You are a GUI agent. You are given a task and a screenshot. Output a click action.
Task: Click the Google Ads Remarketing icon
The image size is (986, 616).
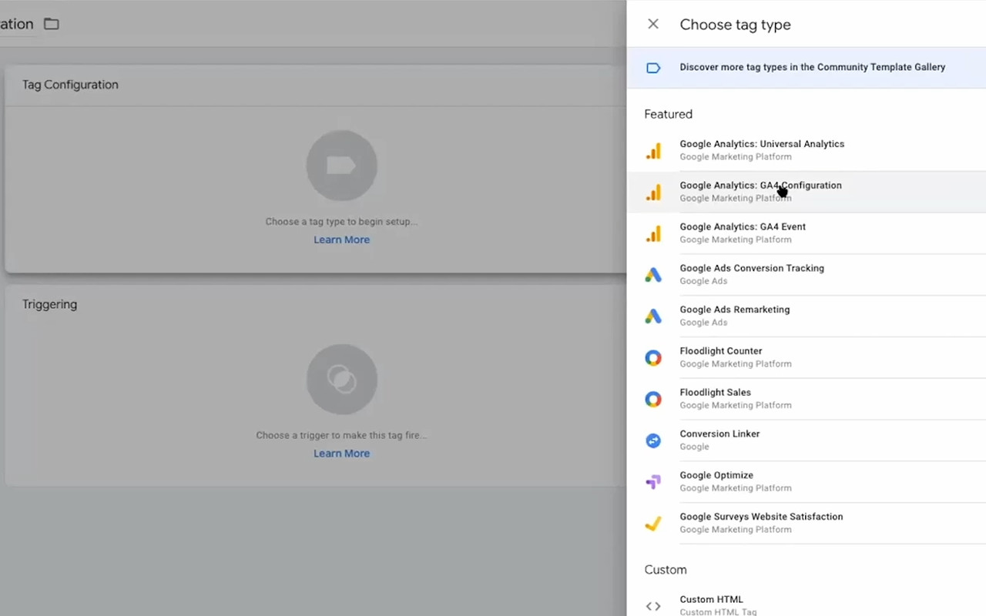(653, 316)
